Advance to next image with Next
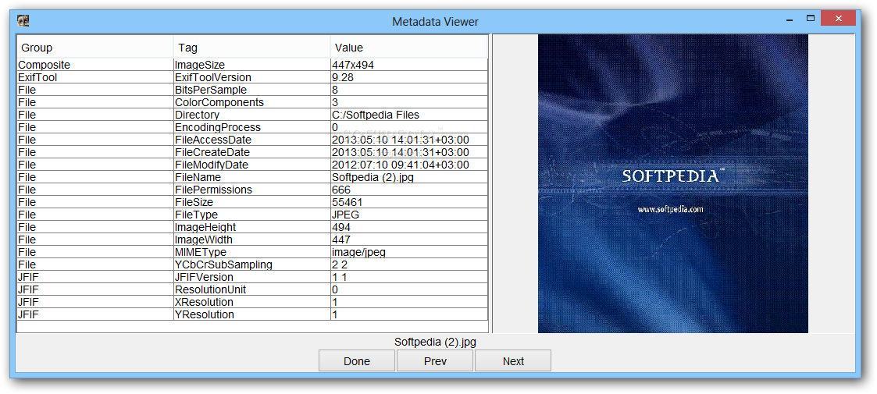This screenshot has height=394, width=877. [513, 360]
